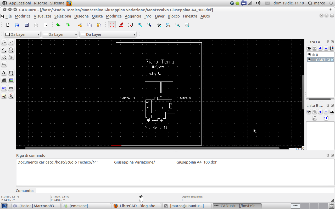Add a new layer with the plus button
This screenshot has width=335, height=209.
pos(320,48)
